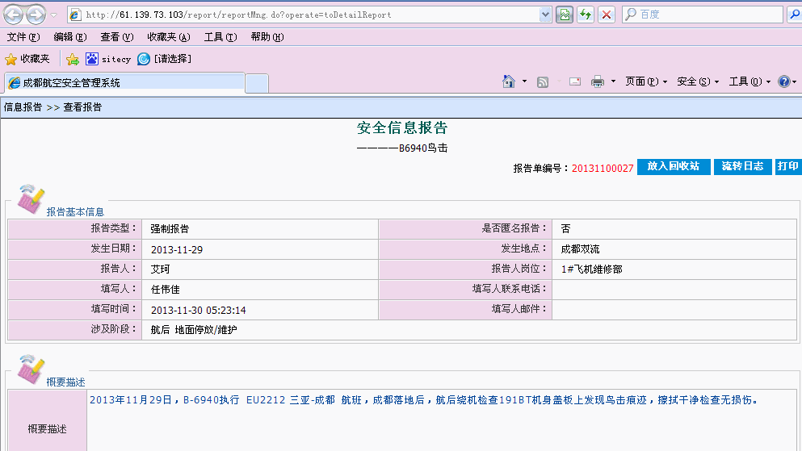Click the RSS feeds icon
802x451 pixels.
click(543, 81)
